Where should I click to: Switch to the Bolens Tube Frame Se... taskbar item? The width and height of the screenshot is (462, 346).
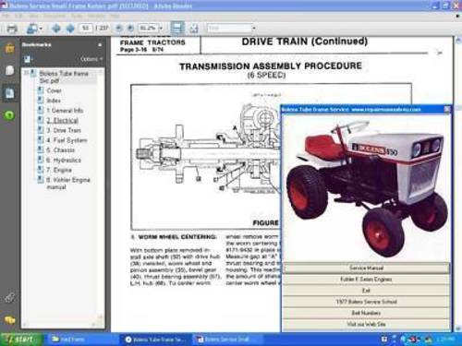(x=156, y=340)
